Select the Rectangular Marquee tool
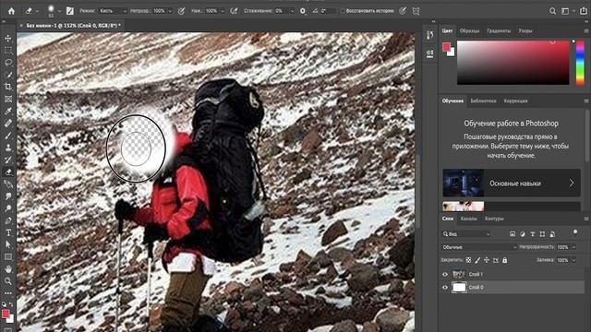591x332 pixels. [8, 51]
